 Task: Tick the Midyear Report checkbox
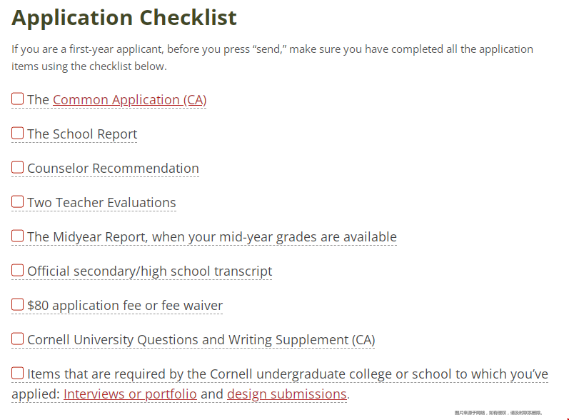17,236
